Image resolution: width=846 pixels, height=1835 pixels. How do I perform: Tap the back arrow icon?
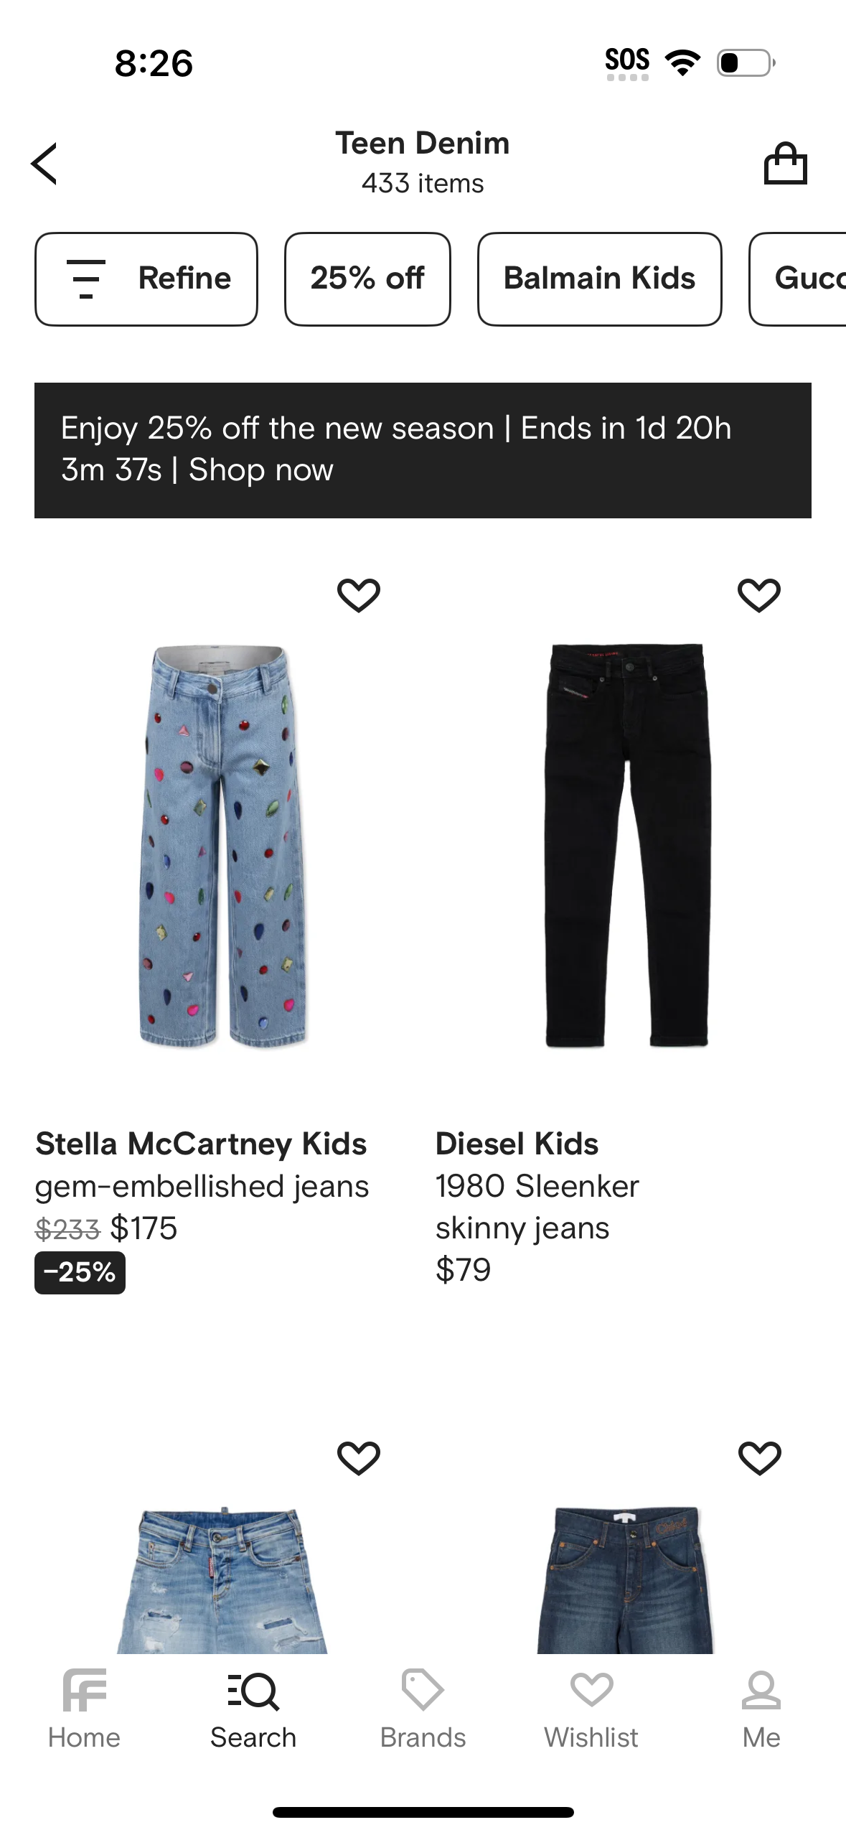click(44, 164)
